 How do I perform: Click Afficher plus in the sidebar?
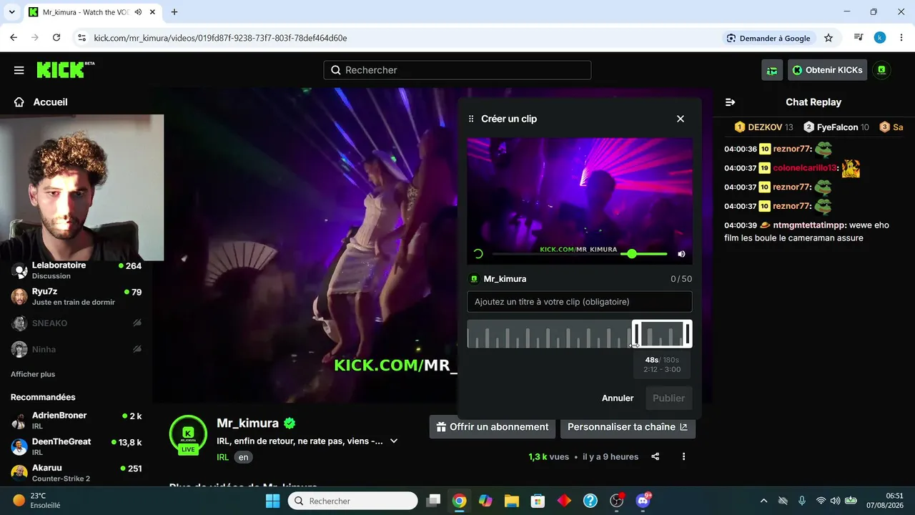pyautogui.click(x=33, y=374)
